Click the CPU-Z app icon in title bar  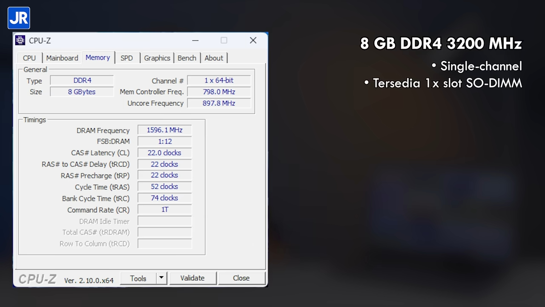[x=20, y=41]
